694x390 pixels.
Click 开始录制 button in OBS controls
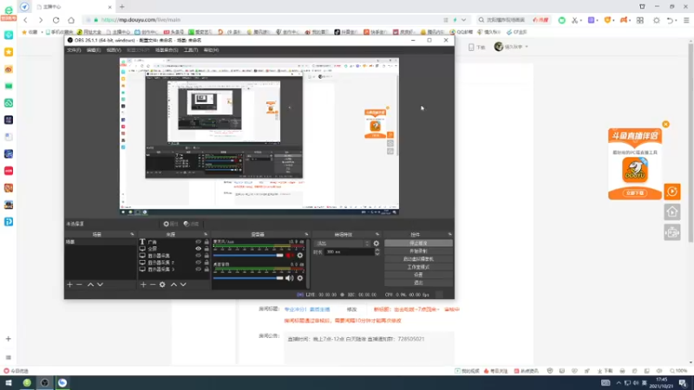[x=418, y=251]
